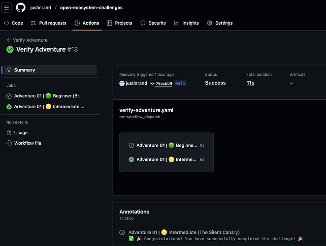Click the Jobs section heading

11,86
